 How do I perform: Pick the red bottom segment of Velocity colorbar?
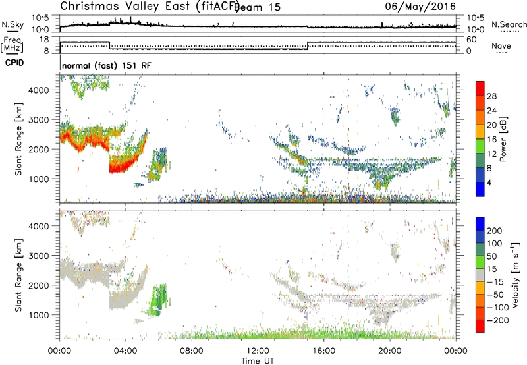click(x=480, y=326)
